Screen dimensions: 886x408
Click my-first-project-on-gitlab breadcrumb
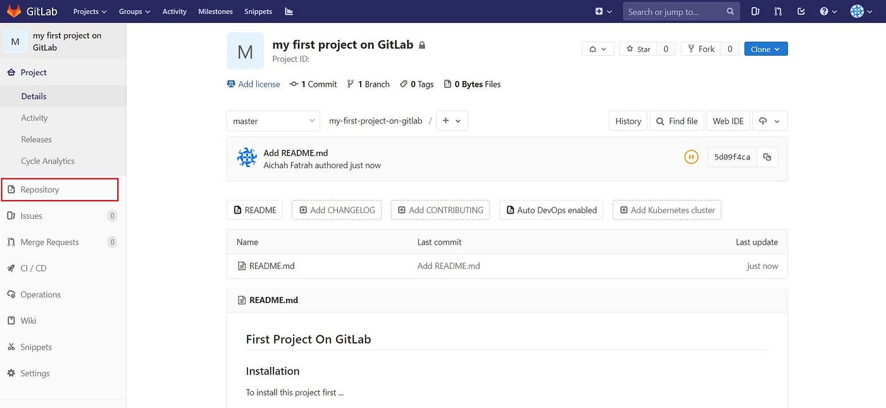[375, 121]
